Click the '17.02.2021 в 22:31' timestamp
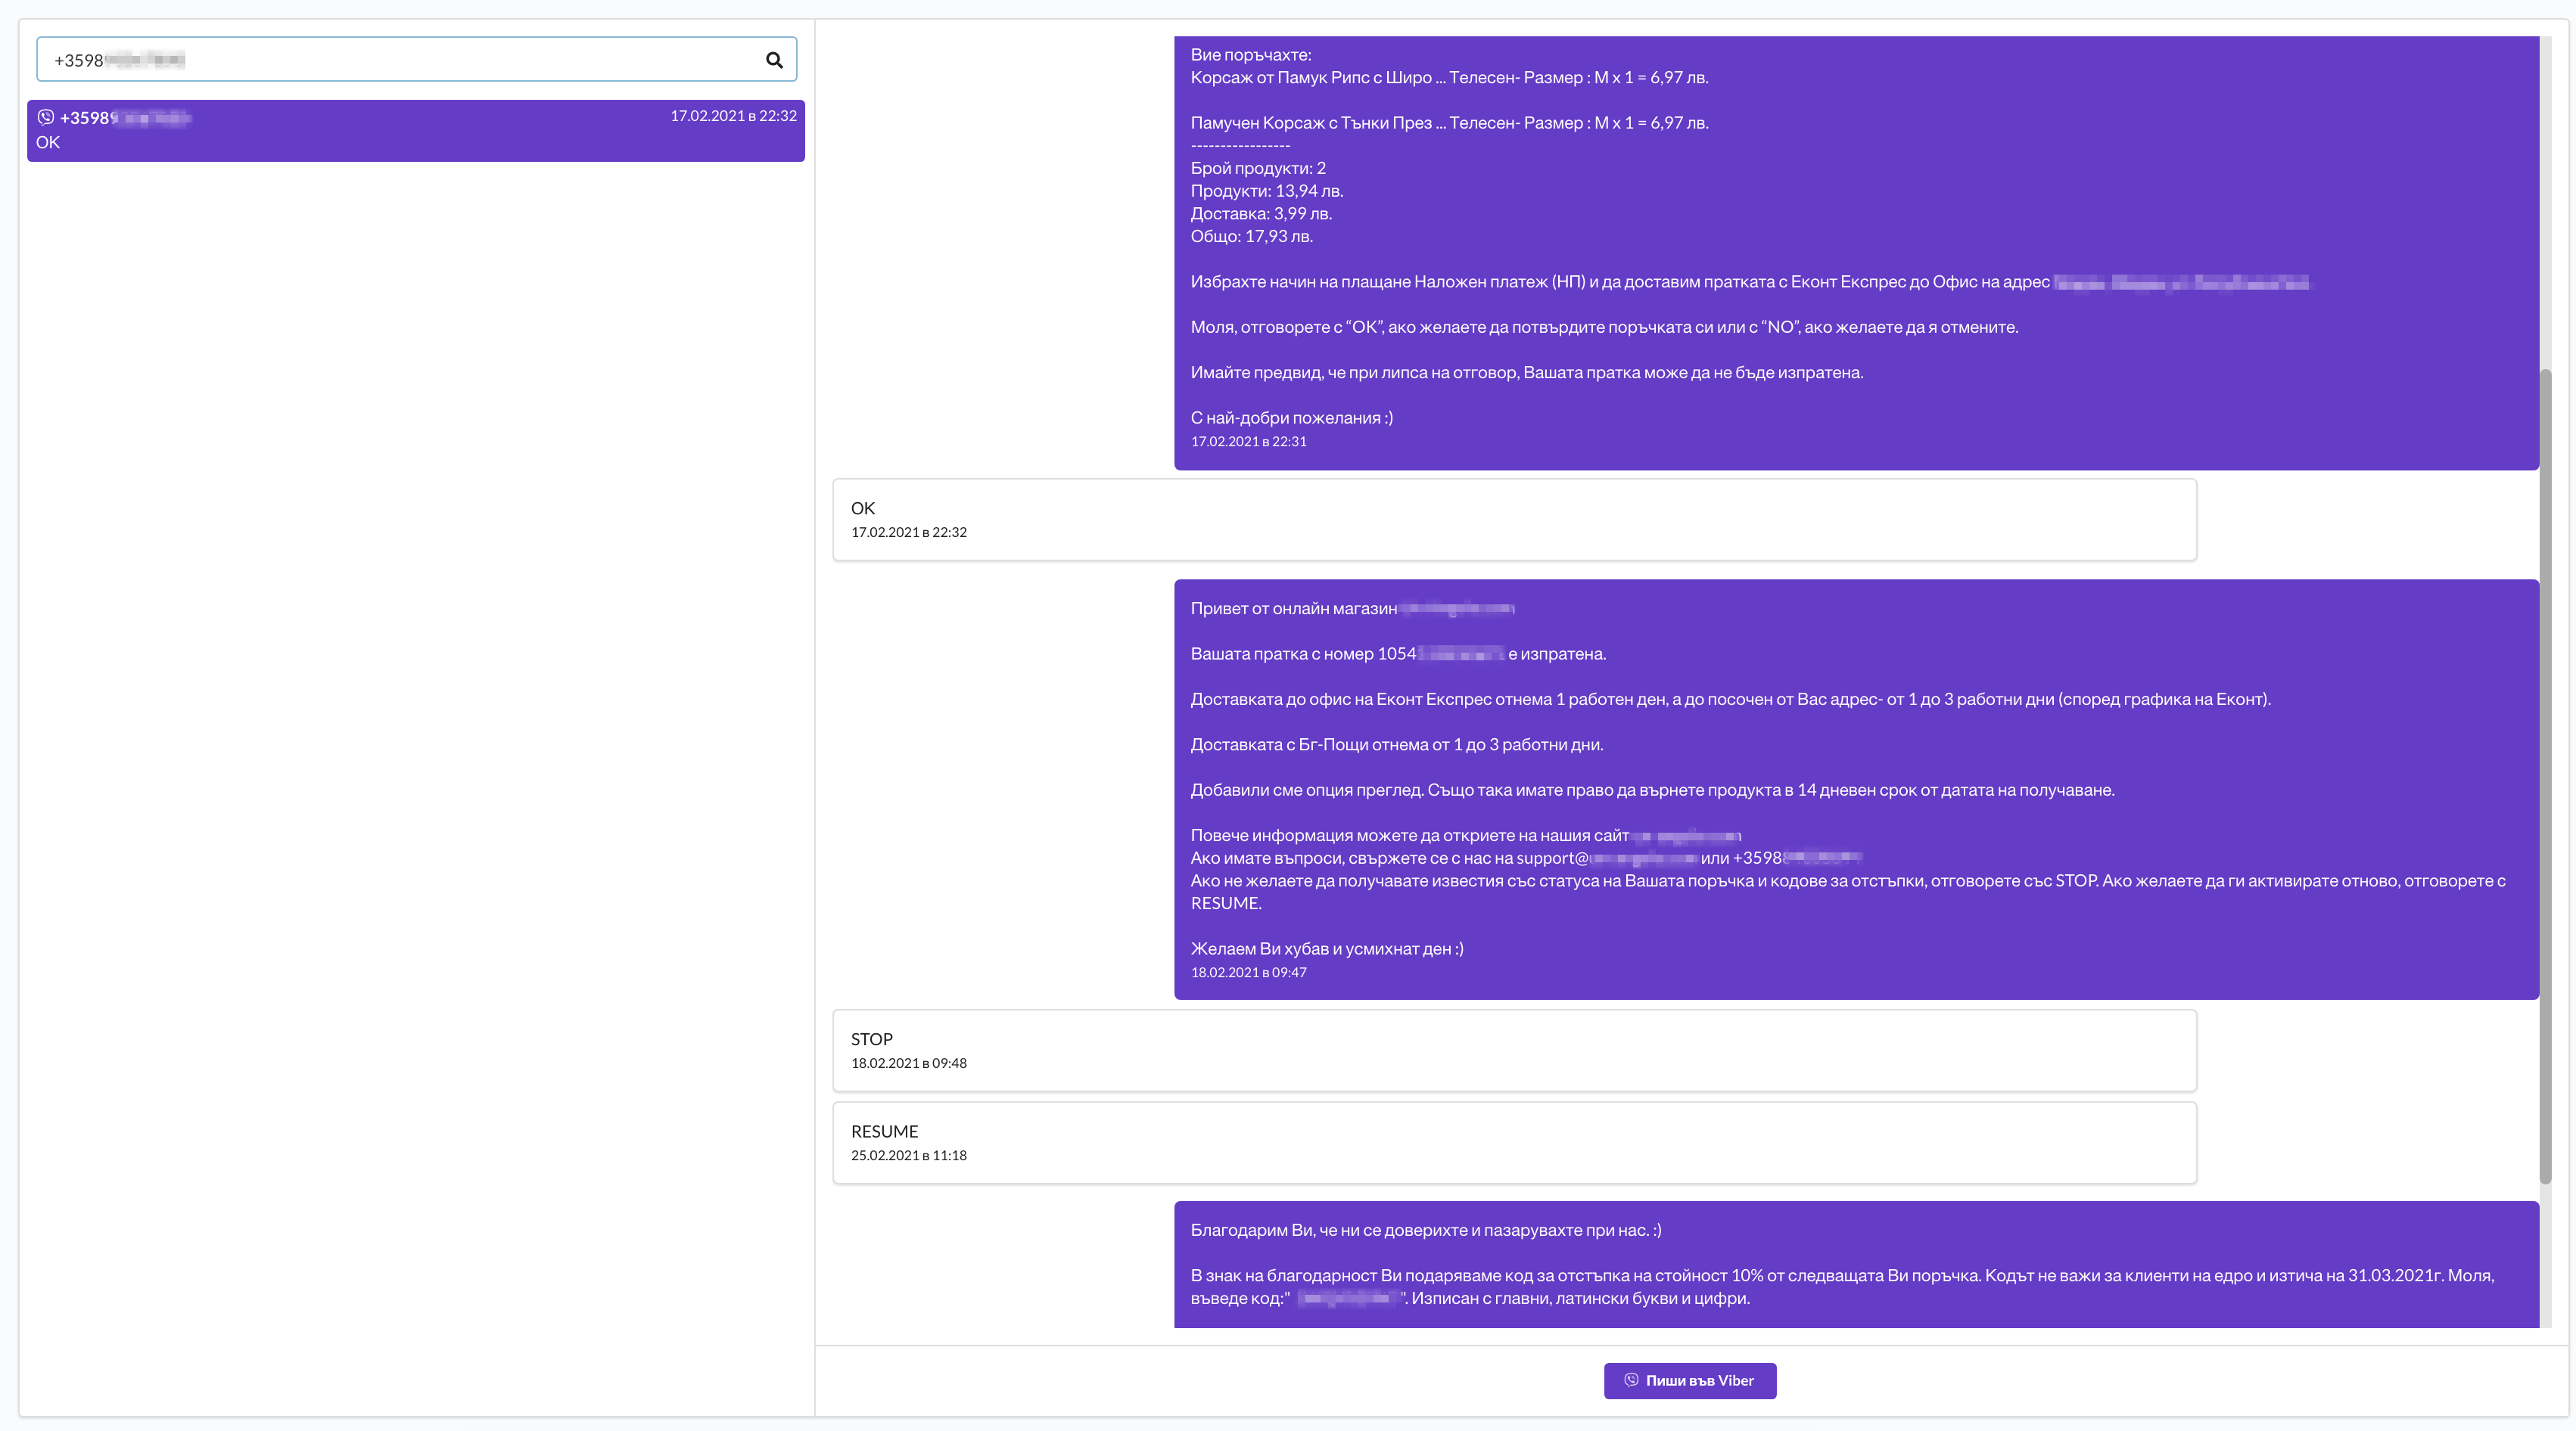Viewport: 2576px width, 1431px height. [x=1248, y=442]
